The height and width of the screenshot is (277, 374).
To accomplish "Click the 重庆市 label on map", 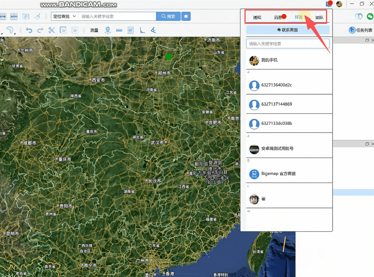I will [x=65, y=159].
